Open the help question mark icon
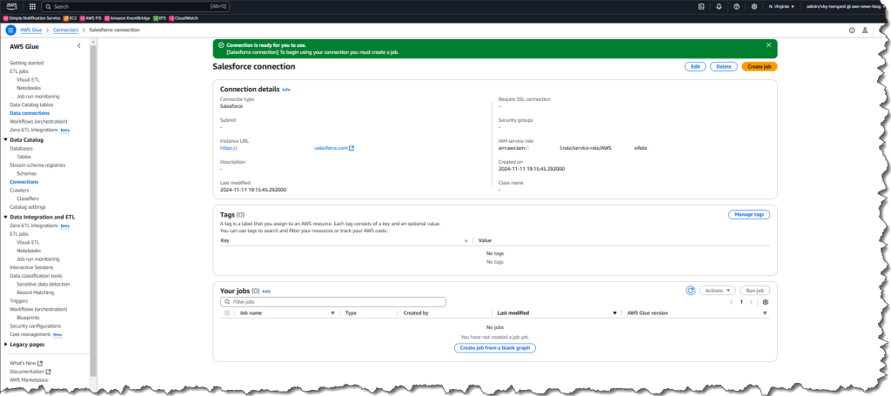This screenshot has width=891, height=396. tap(736, 6)
